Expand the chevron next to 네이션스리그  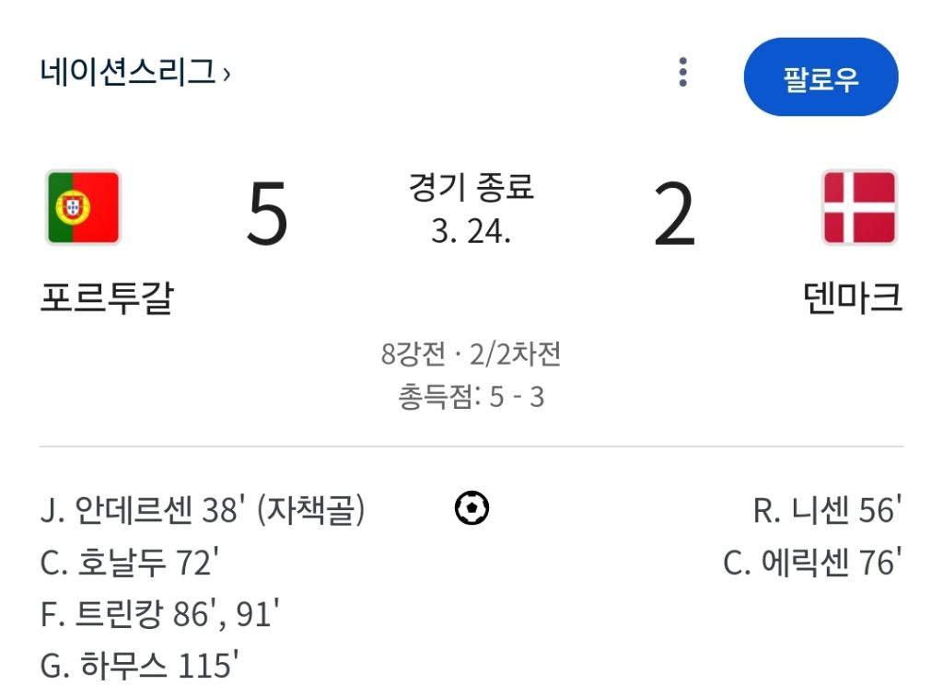coord(227,74)
